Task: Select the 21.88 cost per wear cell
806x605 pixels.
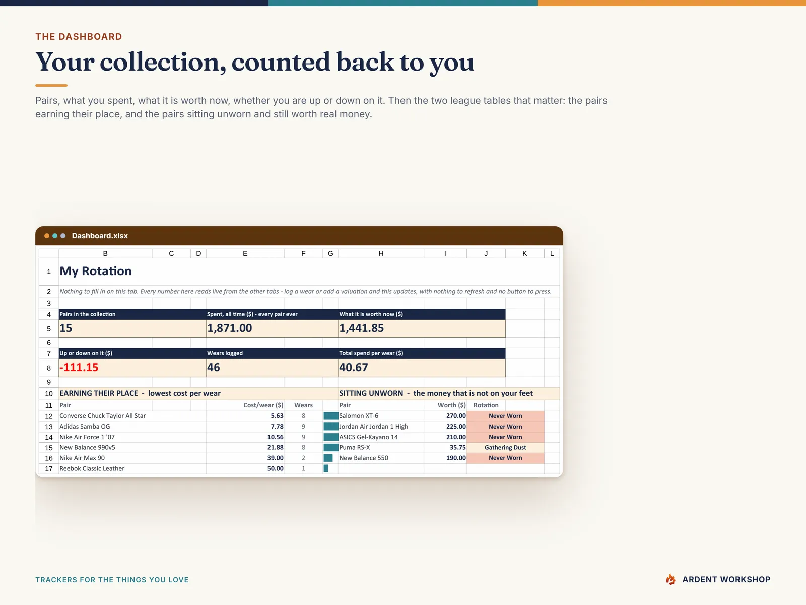Action: click(x=245, y=447)
